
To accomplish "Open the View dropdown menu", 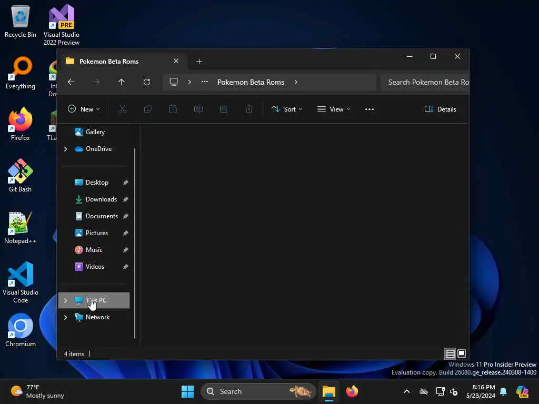I will point(333,109).
